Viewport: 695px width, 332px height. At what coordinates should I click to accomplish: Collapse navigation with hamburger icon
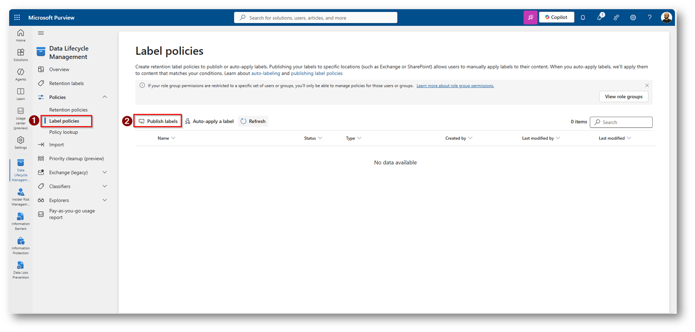tap(41, 33)
